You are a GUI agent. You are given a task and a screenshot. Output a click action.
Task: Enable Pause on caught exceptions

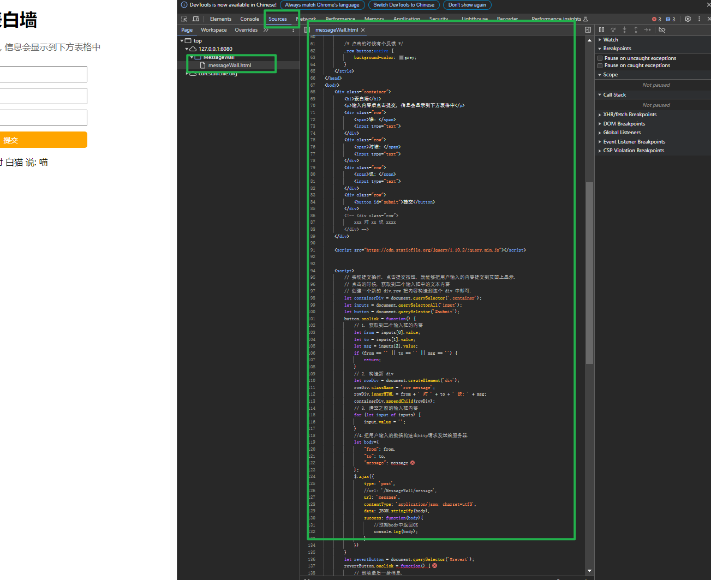(600, 65)
